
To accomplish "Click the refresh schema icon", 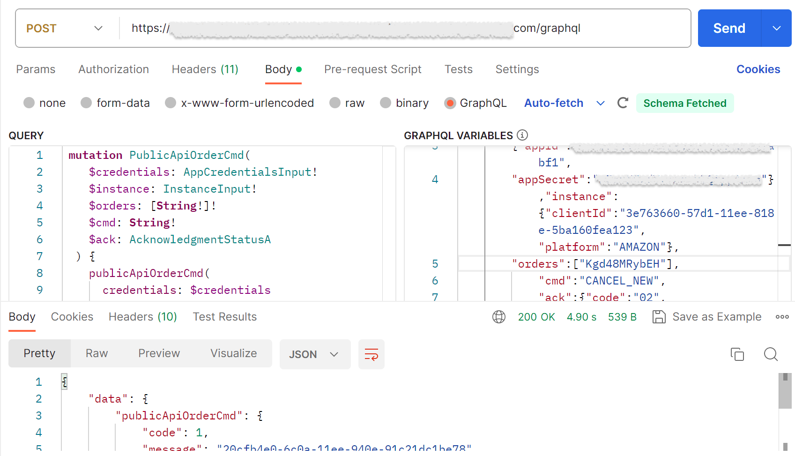I will pyautogui.click(x=623, y=103).
